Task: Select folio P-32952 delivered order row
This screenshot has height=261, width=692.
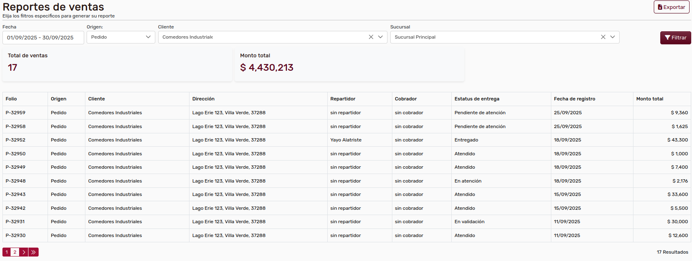Action: point(15,140)
